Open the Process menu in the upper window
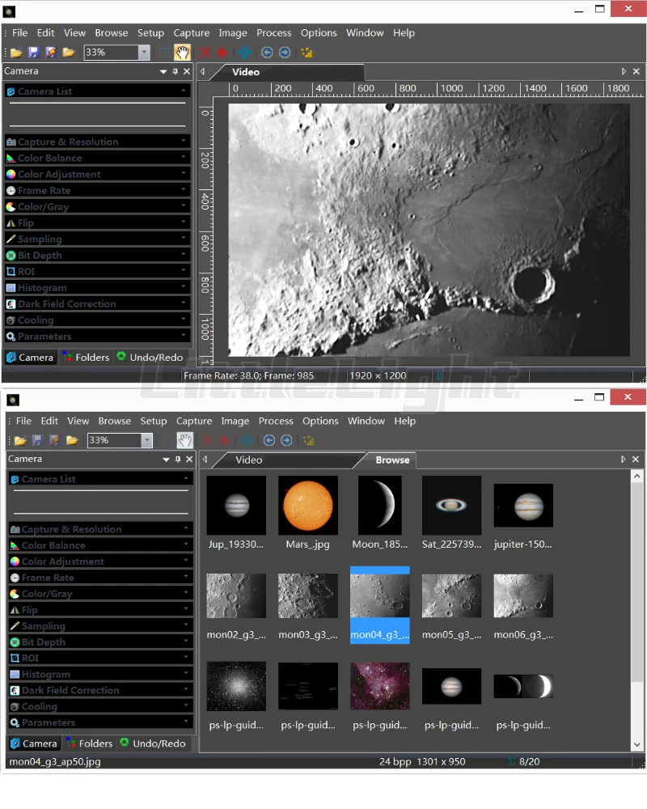This screenshot has height=809, width=647. click(x=273, y=33)
